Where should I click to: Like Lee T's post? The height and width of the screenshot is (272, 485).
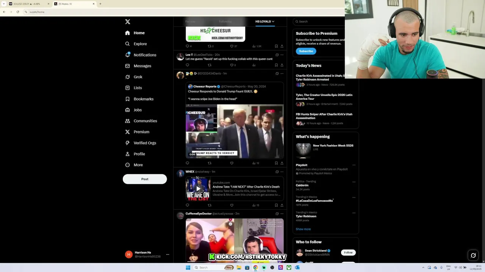coord(232,65)
